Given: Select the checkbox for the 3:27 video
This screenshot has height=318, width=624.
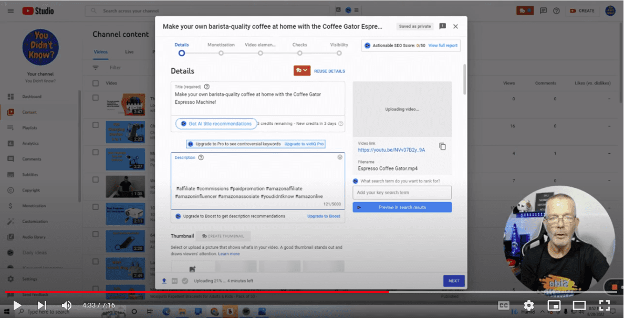Looking at the screenshot, I should point(96,152).
